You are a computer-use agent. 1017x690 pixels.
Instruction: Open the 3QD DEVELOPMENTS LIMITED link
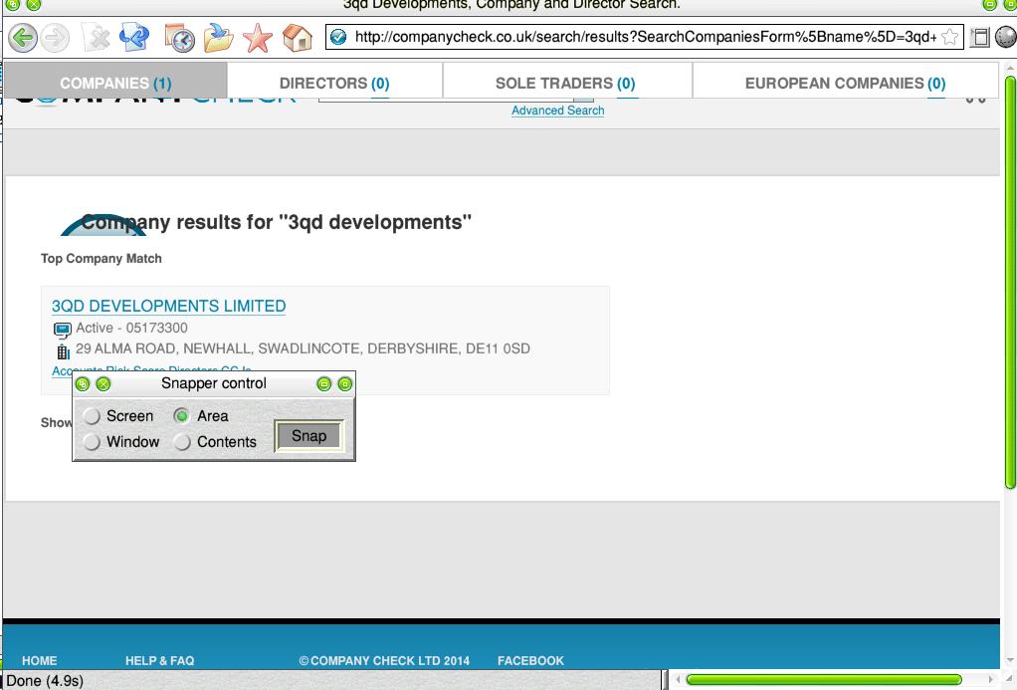168,306
